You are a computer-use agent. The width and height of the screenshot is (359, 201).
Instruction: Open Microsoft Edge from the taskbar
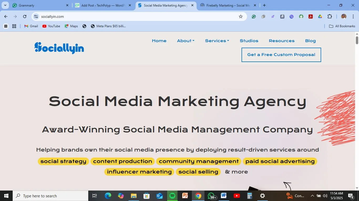(108, 196)
